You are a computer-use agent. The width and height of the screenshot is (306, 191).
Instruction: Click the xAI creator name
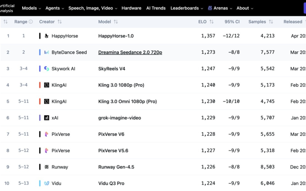(55, 118)
